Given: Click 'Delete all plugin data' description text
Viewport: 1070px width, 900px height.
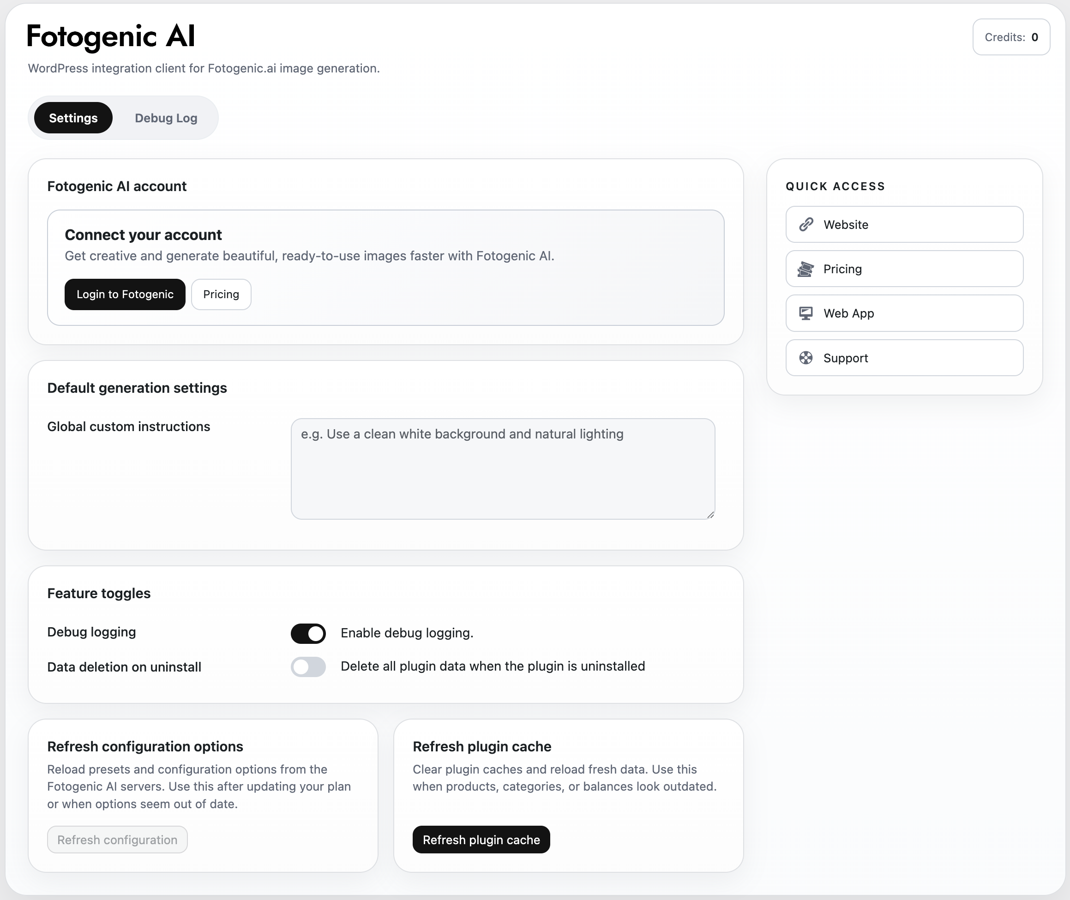Looking at the screenshot, I should point(493,666).
